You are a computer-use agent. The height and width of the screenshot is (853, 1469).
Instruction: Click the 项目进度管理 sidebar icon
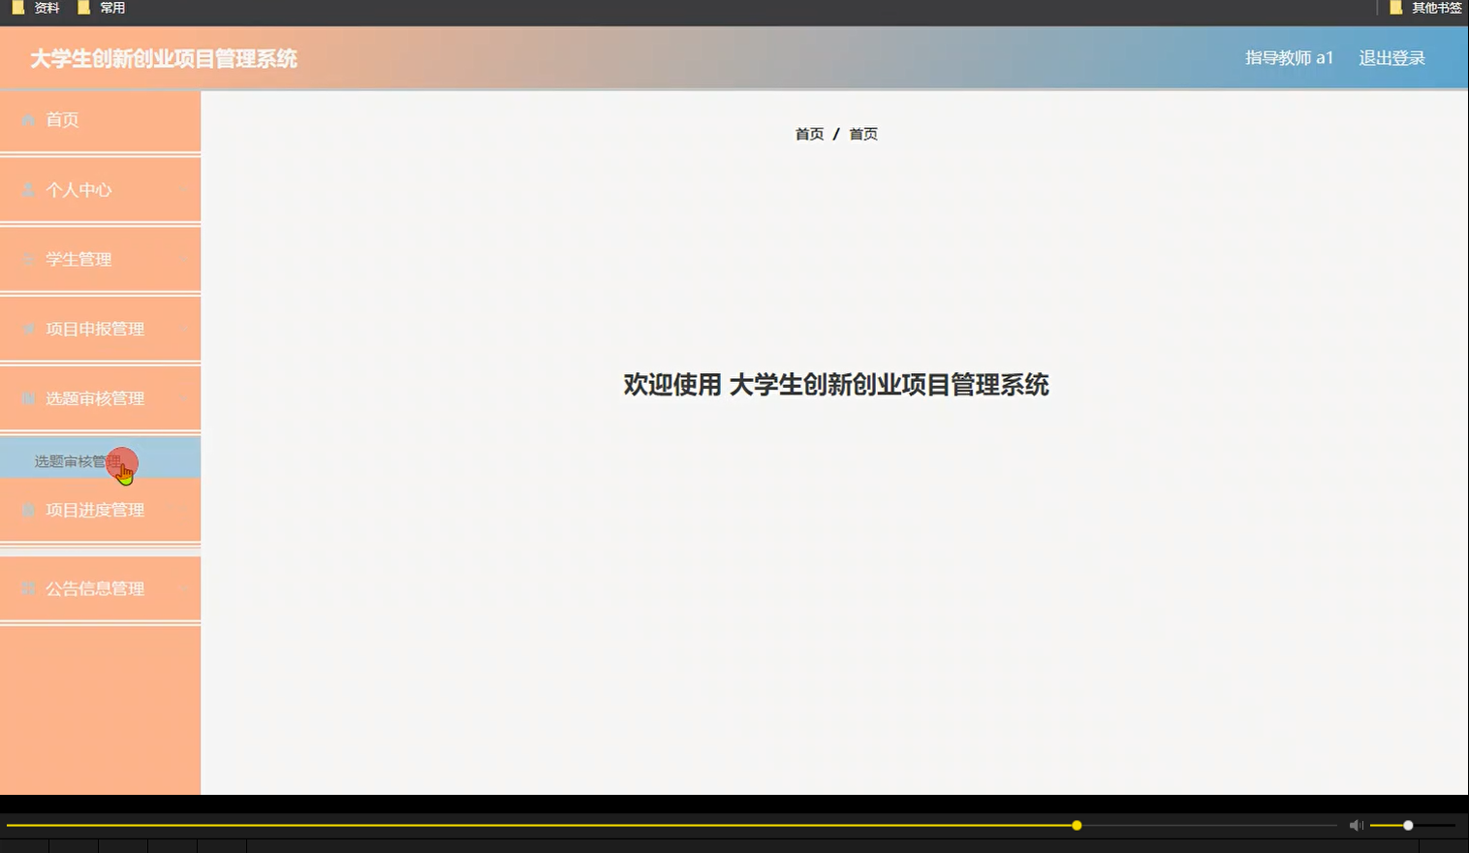pos(27,510)
